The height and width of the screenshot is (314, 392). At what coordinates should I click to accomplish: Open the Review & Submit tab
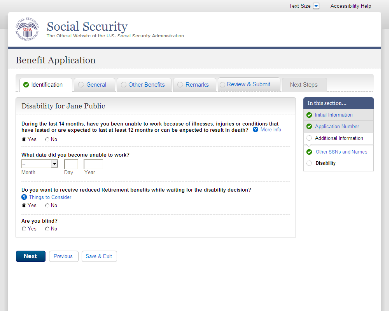pos(248,84)
